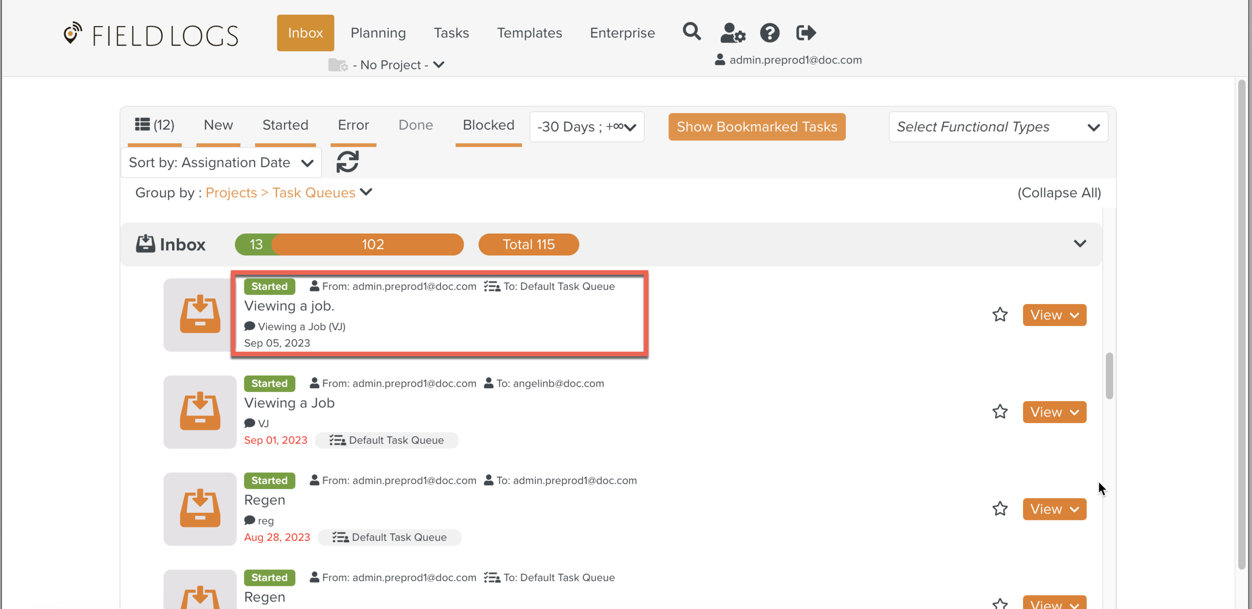Click inbox tray icon of Regen task
The width and height of the screenshot is (1252, 609).
tap(200, 508)
